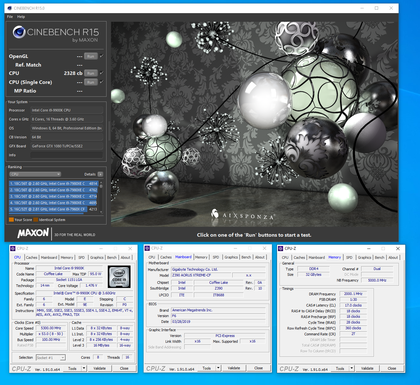Open the Socket #1 selection dropdown
The height and width of the screenshot is (385, 420).
51,357
